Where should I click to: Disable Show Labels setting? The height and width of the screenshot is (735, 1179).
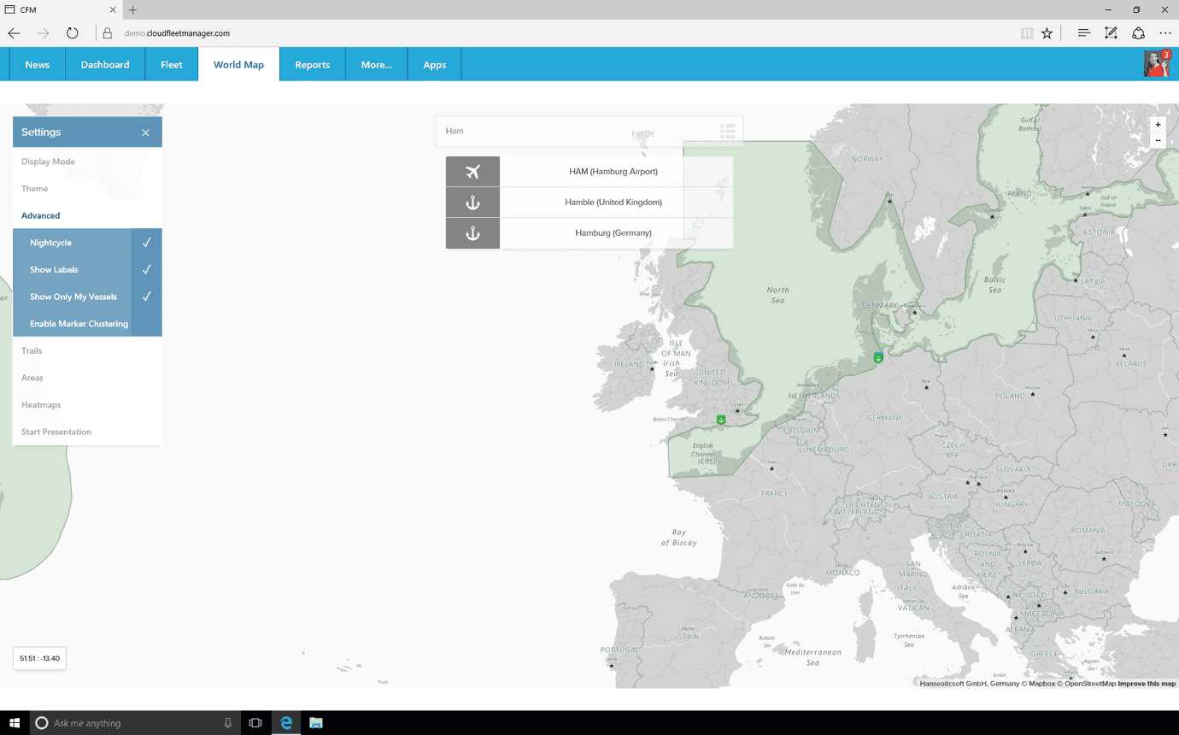pos(87,270)
